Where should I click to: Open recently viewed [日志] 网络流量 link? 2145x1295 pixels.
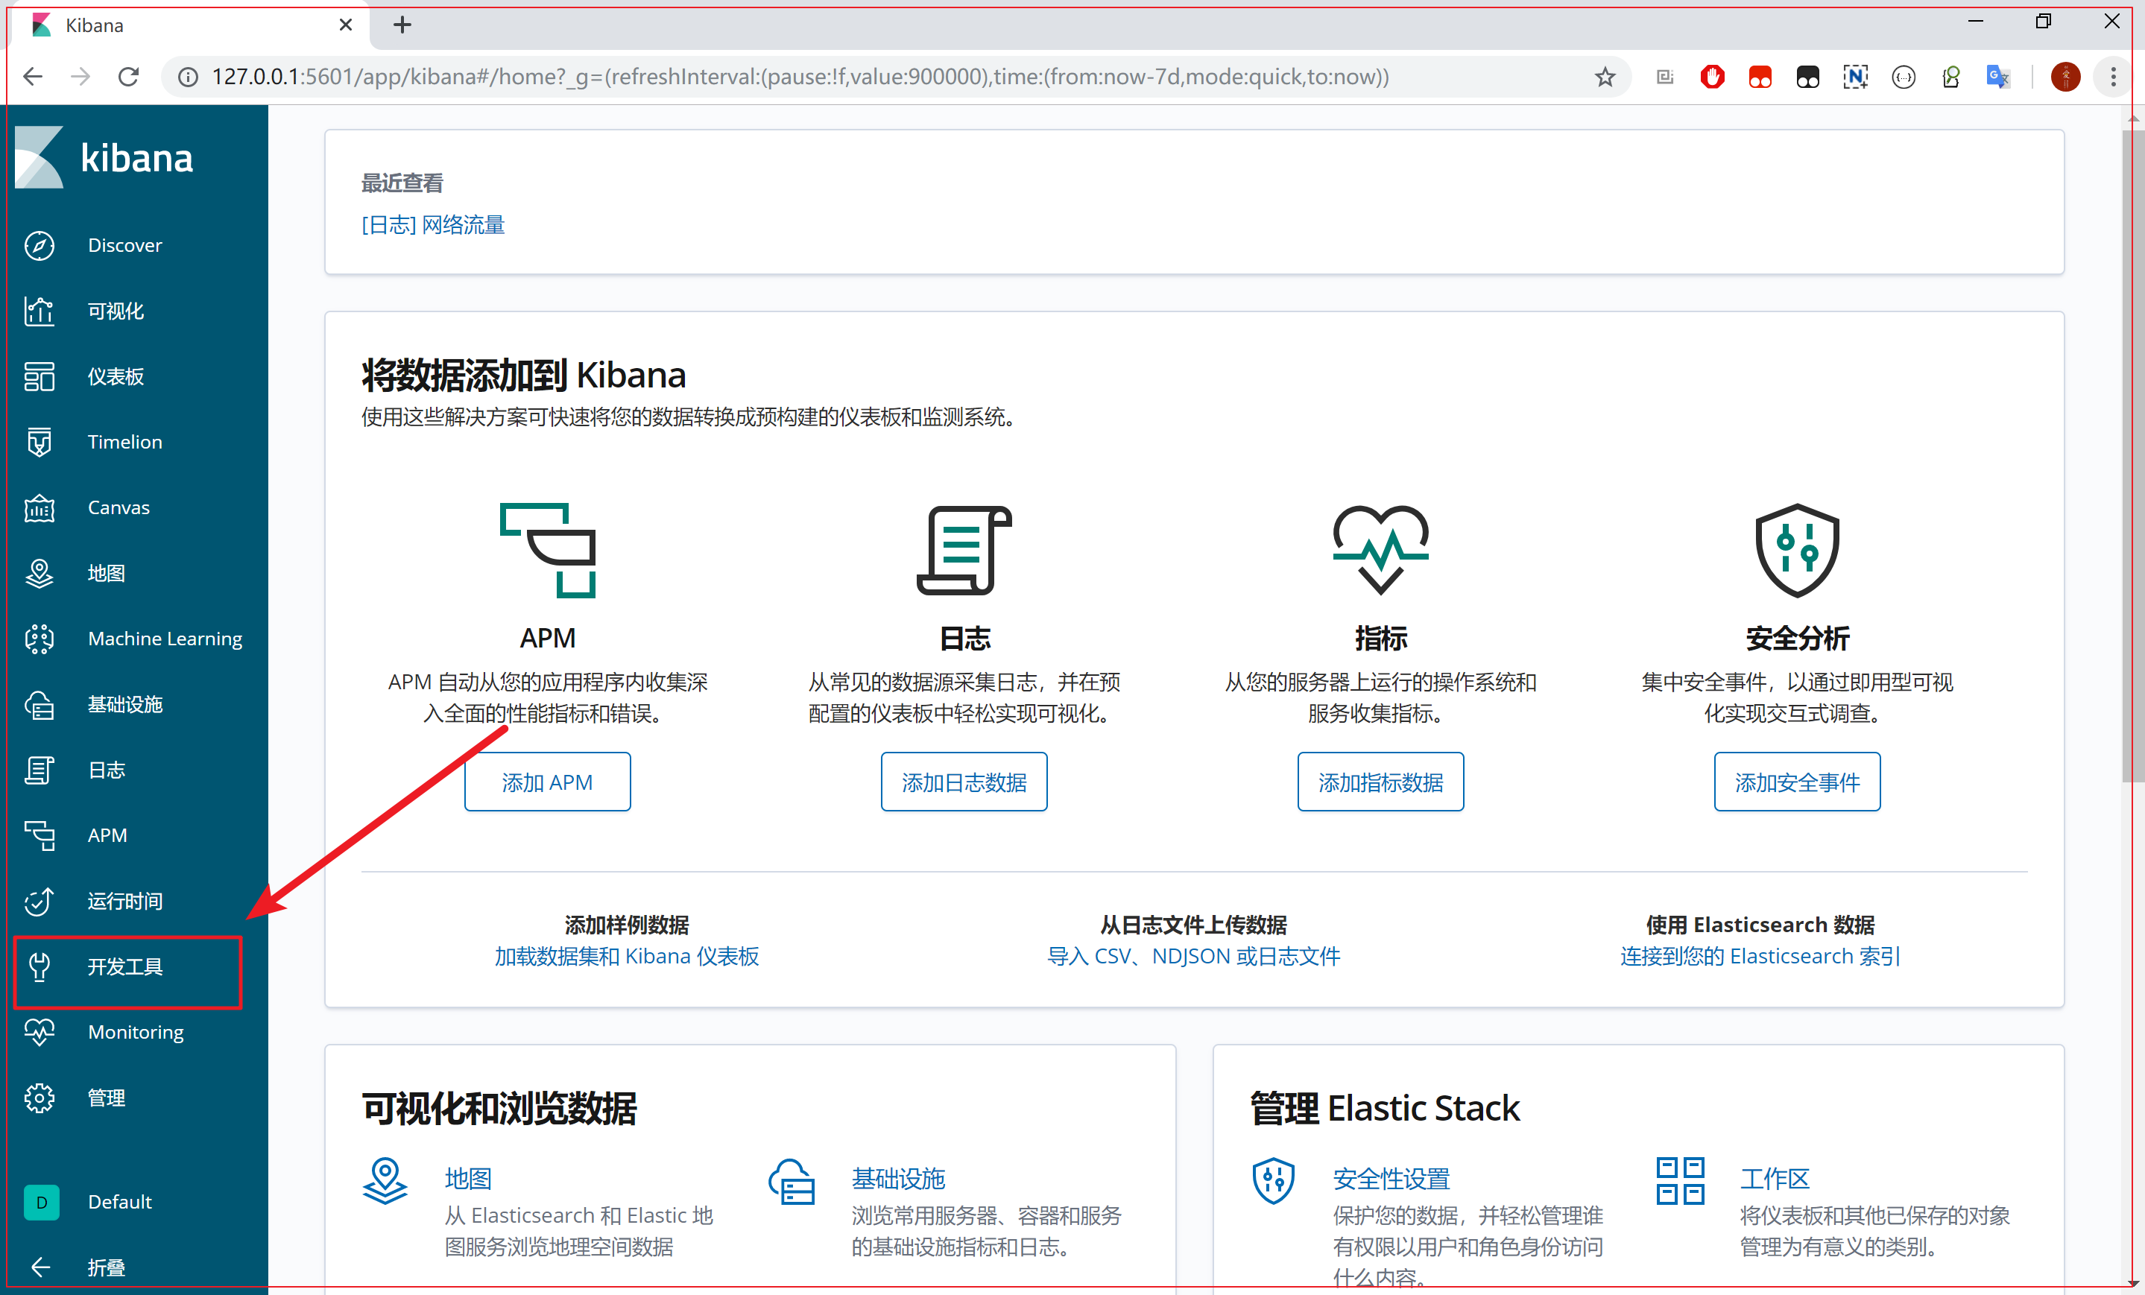point(433,226)
